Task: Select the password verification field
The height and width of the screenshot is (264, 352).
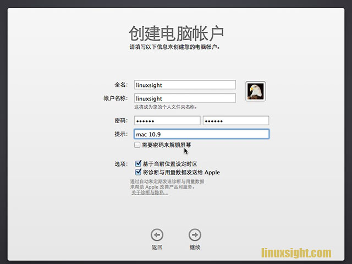Action: point(236,120)
